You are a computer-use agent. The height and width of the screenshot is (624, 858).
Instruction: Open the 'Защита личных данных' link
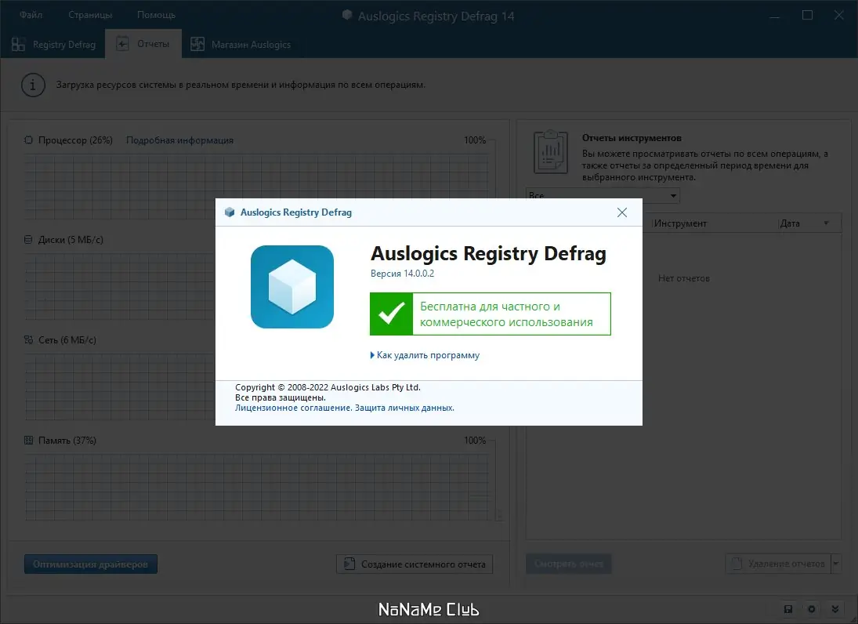point(404,408)
